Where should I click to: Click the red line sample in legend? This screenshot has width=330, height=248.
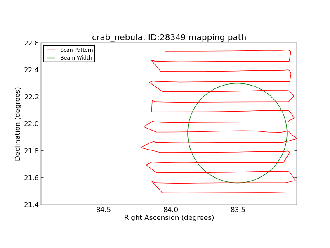pyautogui.click(x=51, y=50)
